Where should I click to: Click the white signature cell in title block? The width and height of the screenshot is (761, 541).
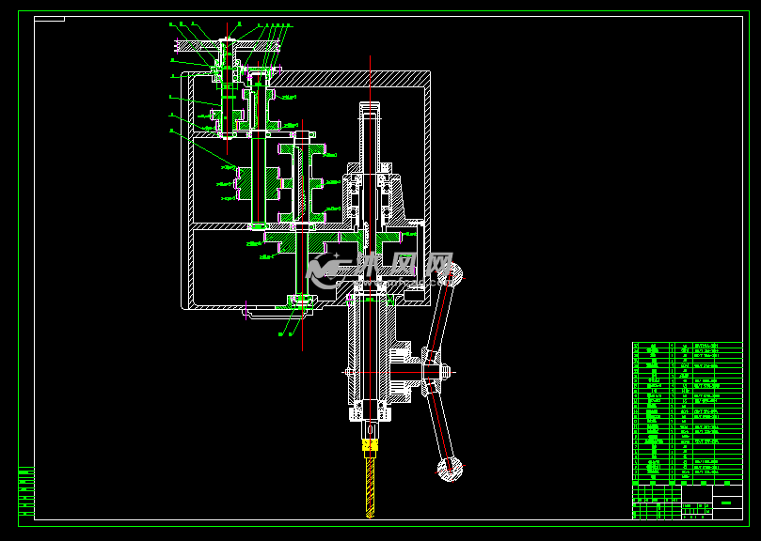(x=725, y=502)
